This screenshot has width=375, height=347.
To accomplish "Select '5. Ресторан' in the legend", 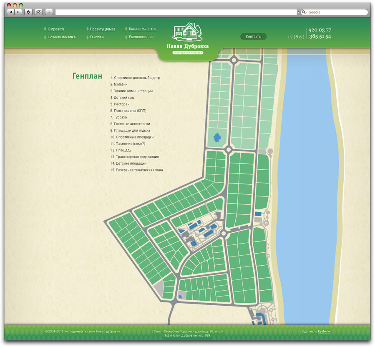I will [120, 104].
